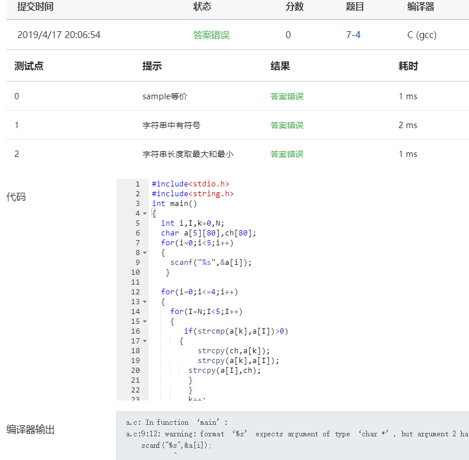The height and width of the screenshot is (460, 469).
Task: Click code line strcpy(a[I],ch);
Action: tap(224, 371)
